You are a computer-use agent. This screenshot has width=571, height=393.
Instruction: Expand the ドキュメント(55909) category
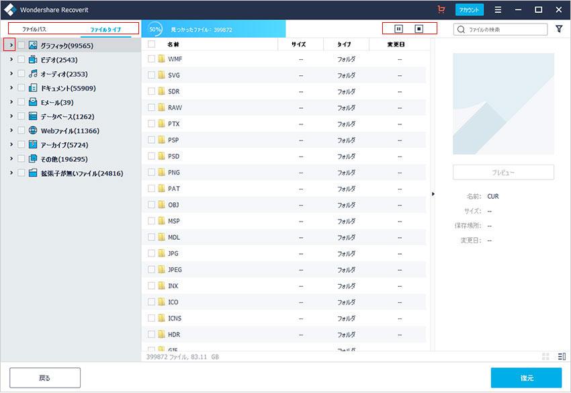coord(10,88)
